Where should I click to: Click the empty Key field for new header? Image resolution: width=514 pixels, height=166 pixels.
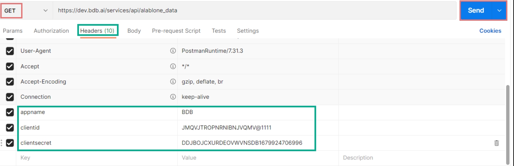pos(96,158)
